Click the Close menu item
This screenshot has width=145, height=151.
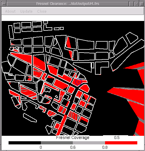pyautogui.click(x=42, y=11)
